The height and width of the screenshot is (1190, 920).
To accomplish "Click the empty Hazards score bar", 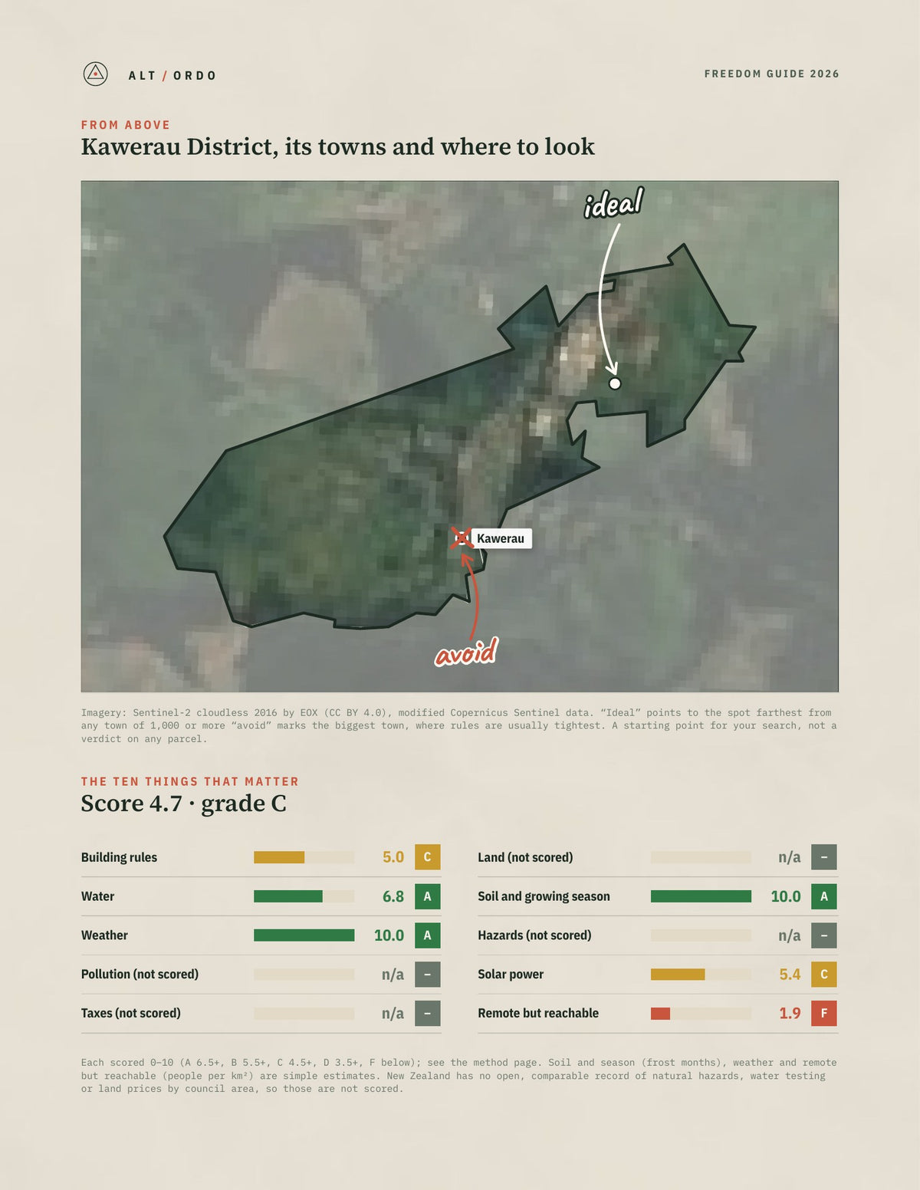I will (x=701, y=935).
